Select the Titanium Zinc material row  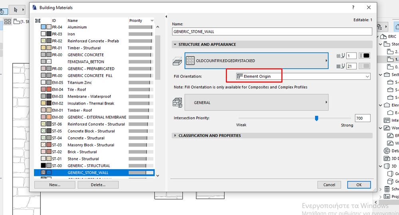click(x=94, y=83)
